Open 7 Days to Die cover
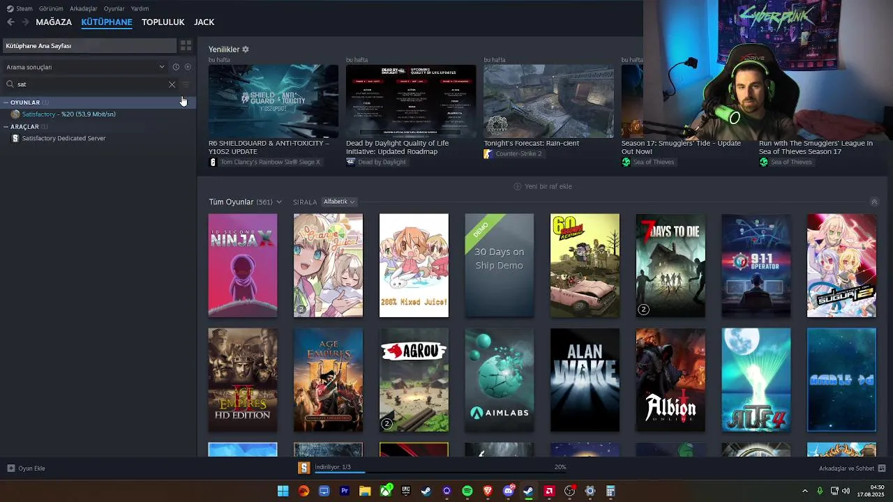 [x=670, y=266]
